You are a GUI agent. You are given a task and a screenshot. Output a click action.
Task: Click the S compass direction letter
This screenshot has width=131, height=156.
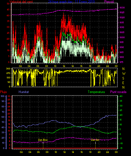(123, 78)
